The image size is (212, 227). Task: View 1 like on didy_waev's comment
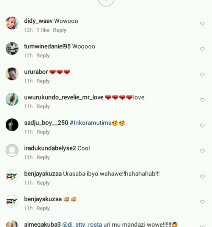[x=43, y=30]
